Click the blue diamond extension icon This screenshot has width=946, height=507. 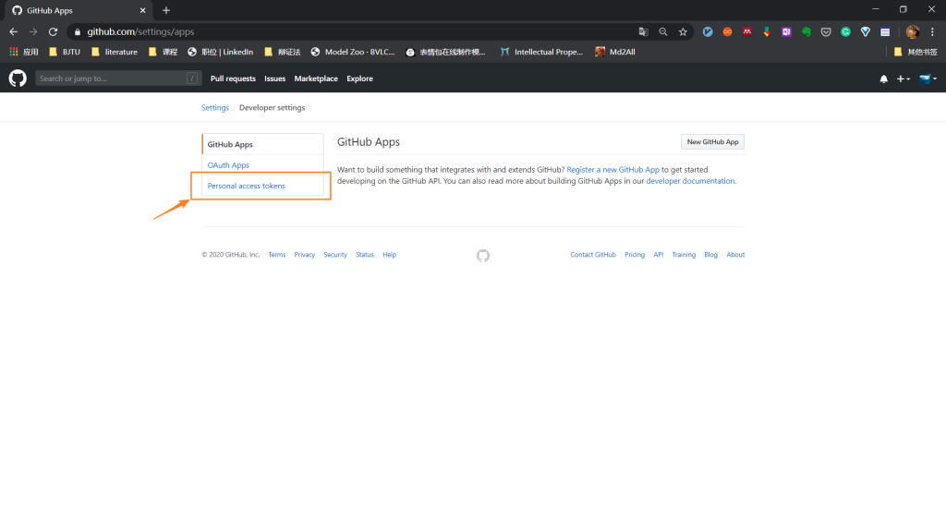click(865, 32)
